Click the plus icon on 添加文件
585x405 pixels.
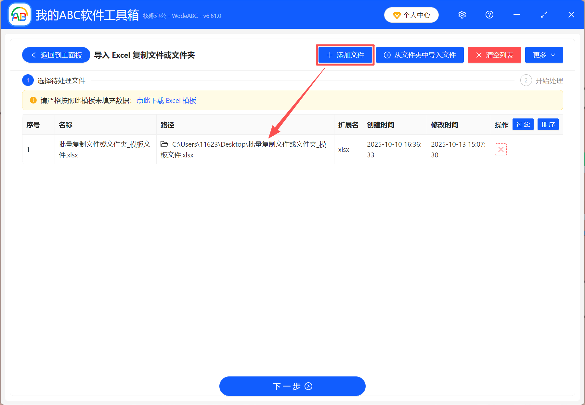(x=329, y=55)
